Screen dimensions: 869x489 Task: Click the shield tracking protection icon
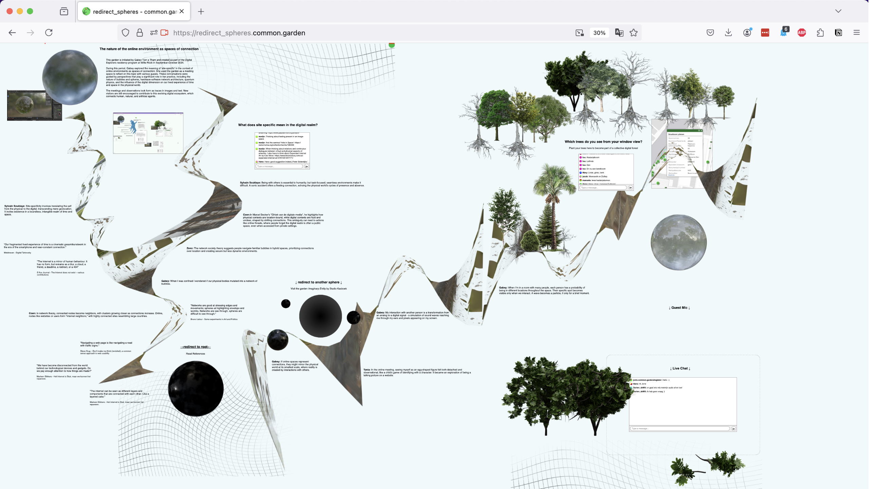(126, 33)
